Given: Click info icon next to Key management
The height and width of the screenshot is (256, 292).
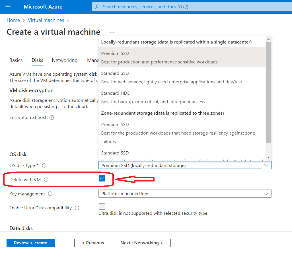Looking at the screenshot, I should (50, 194).
